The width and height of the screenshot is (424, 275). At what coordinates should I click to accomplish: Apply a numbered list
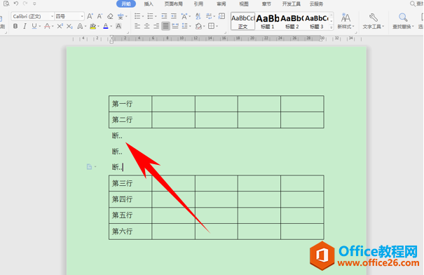151,16
